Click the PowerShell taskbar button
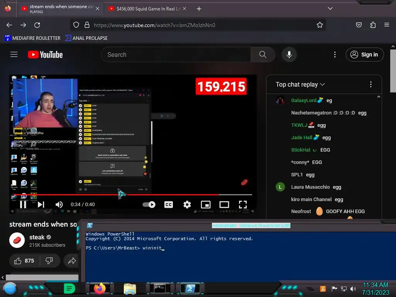This screenshot has width=396, height=297. [190, 288]
